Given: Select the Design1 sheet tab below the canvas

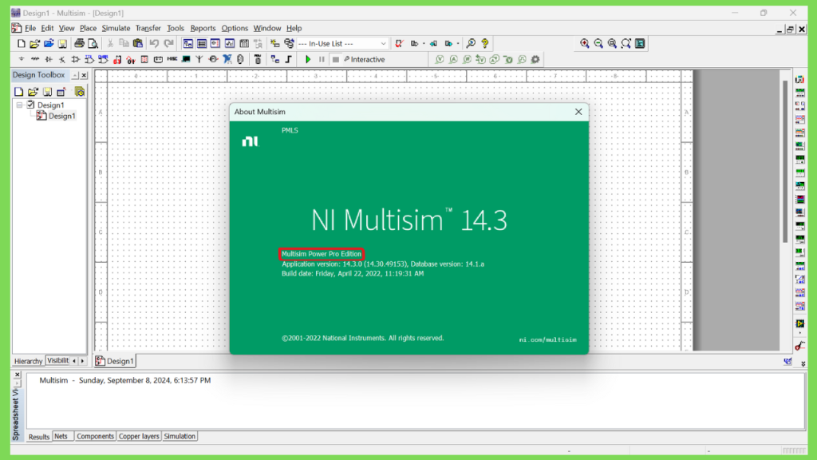Looking at the screenshot, I should pos(115,361).
